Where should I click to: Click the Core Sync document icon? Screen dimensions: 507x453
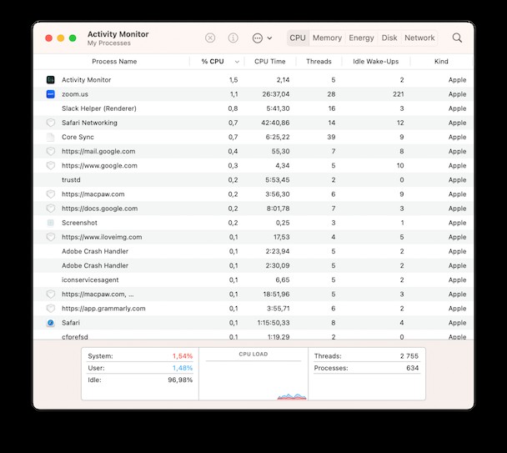tap(50, 137)
